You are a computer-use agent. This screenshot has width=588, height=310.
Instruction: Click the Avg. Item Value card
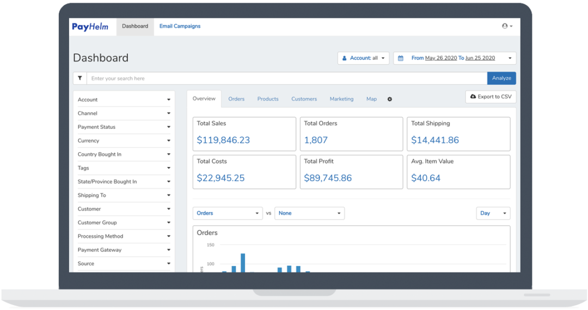click(458, 172)
